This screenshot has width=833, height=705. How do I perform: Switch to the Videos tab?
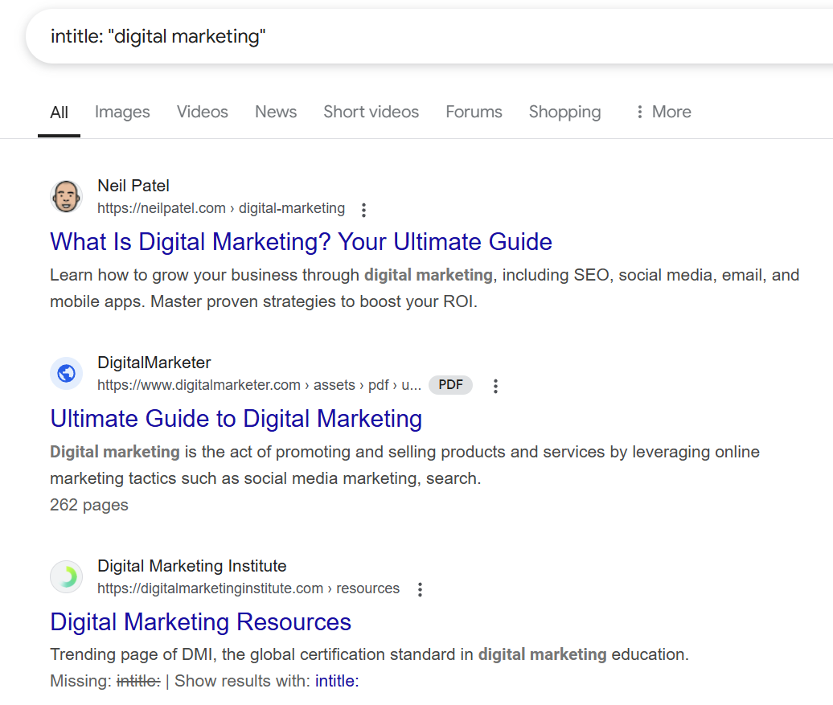[203, 112]
